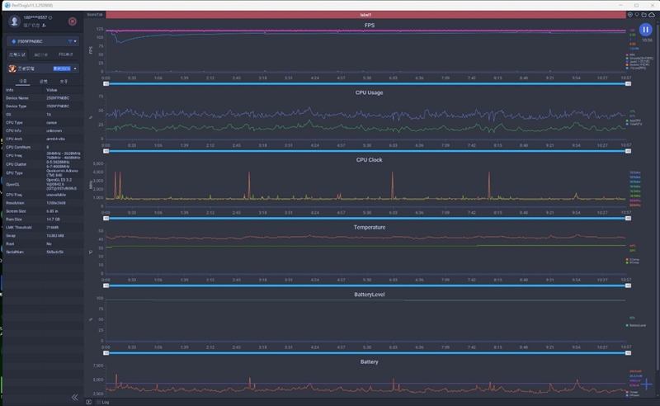Click the red stop record icon near account
The width and height of the screenshot is (660, 406).
(x=73, y=21)
